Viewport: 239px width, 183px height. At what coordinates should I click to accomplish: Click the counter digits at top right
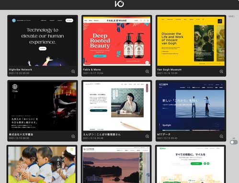coord(231,16)
